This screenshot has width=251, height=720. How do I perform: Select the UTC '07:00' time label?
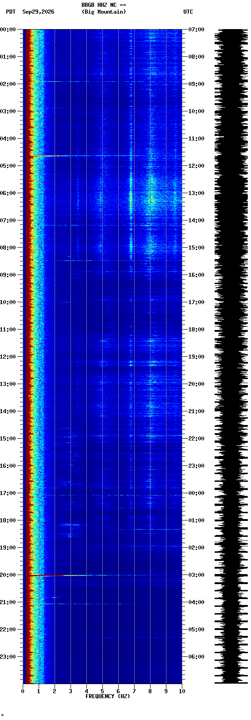pyautogui.click(x=196, y=30)
